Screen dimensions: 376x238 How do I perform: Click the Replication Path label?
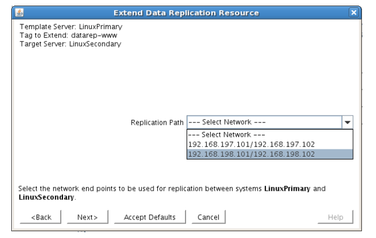coord(157,122)
